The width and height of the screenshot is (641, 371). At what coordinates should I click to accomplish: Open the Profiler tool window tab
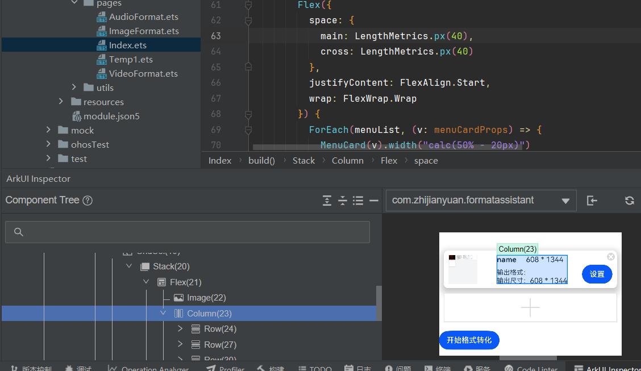click(x=226, y=368)
